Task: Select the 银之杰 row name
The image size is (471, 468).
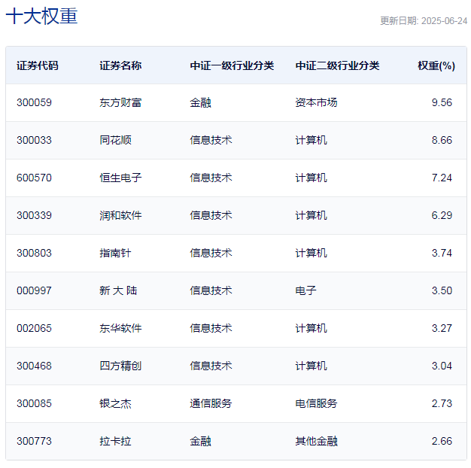Action: pos(115,403)
